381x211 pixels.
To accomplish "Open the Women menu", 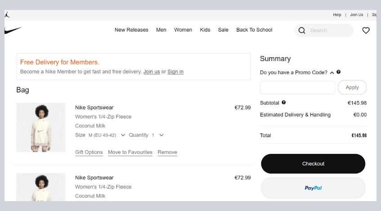I will [183, 30].
